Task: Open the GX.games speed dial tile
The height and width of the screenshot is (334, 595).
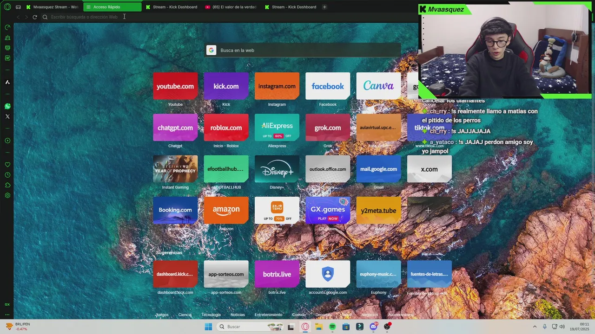Action: (x=328, y=210)
